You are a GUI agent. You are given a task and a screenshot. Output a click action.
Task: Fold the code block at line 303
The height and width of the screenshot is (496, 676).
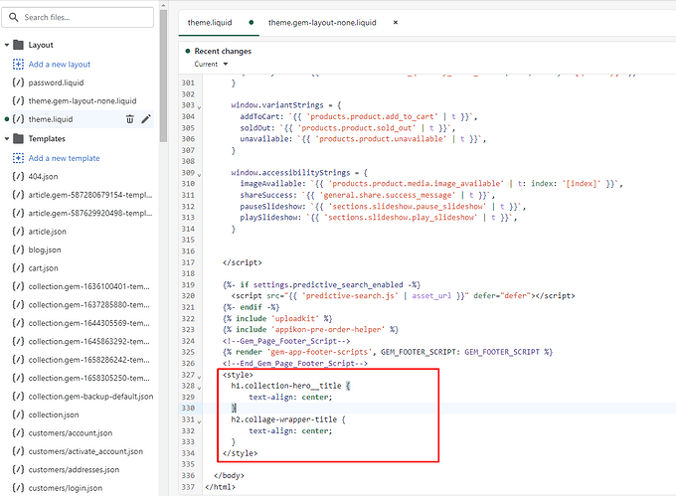coord(200,105)
